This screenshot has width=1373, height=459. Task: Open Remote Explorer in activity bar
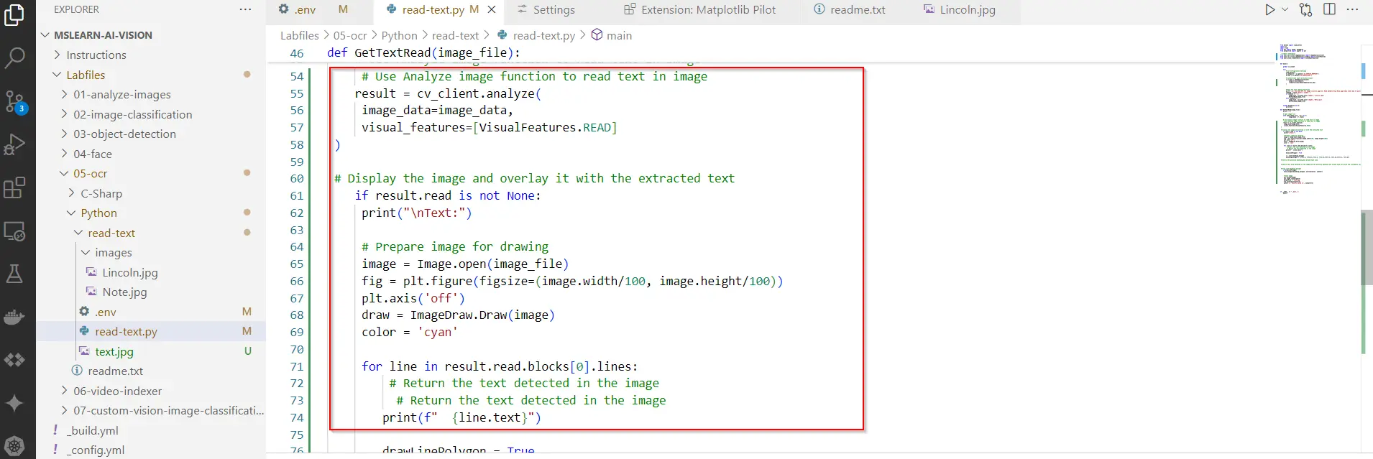pos(14,231)
